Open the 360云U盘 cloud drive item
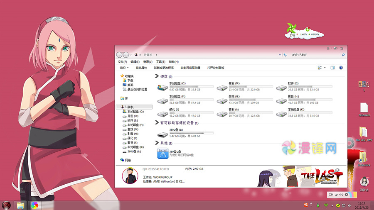The height and width of the screenshot is (210, 374). (x=176, y=153)
